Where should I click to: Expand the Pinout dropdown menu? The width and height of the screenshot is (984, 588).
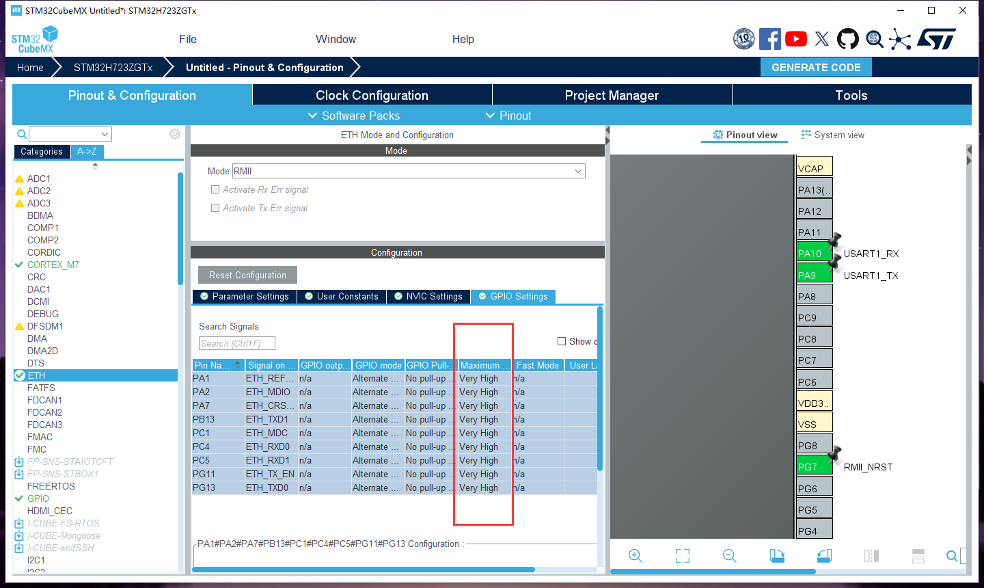pos(508,116)
